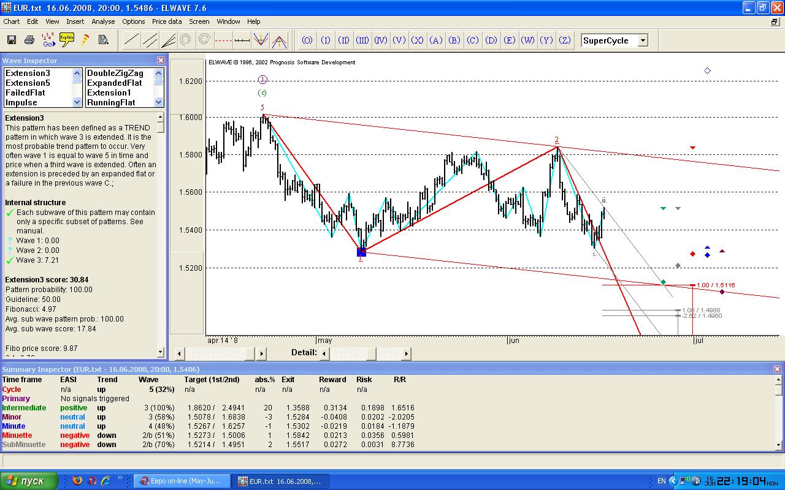Select the parallel channel lines tool
Viewport: 785px width, 490px height.
click(149, 41)
